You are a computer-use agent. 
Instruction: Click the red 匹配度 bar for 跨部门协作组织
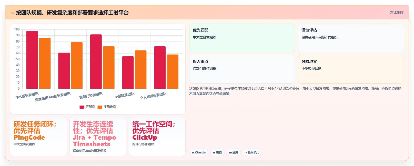pos(96,61)
